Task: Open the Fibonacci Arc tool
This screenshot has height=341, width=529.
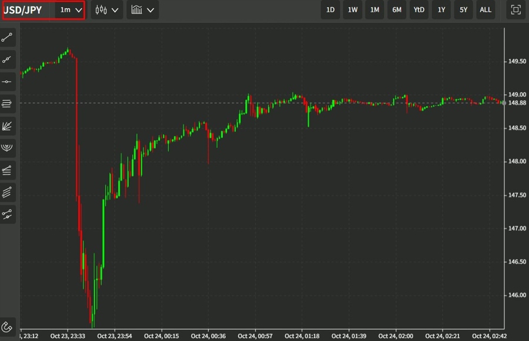Action: (x=7, y=147)
